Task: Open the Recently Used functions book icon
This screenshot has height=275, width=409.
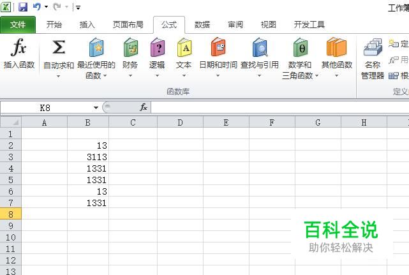Action: coord(96,47)
